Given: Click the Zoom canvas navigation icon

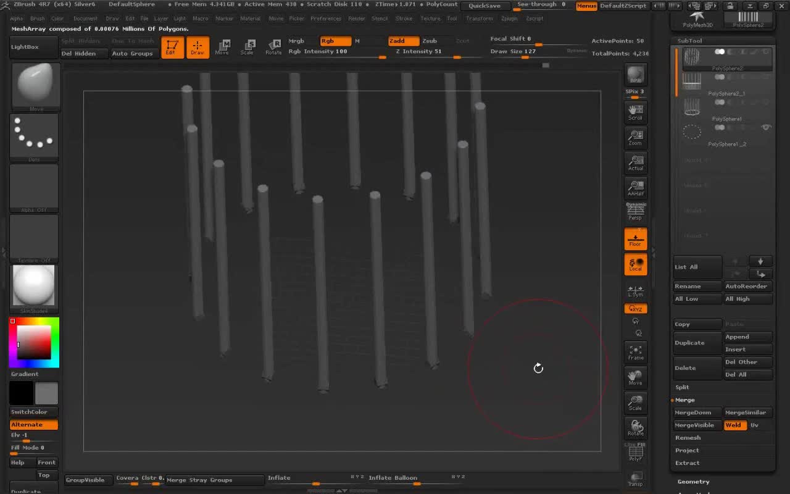Looking at the screenshot, I should point(636,137).
